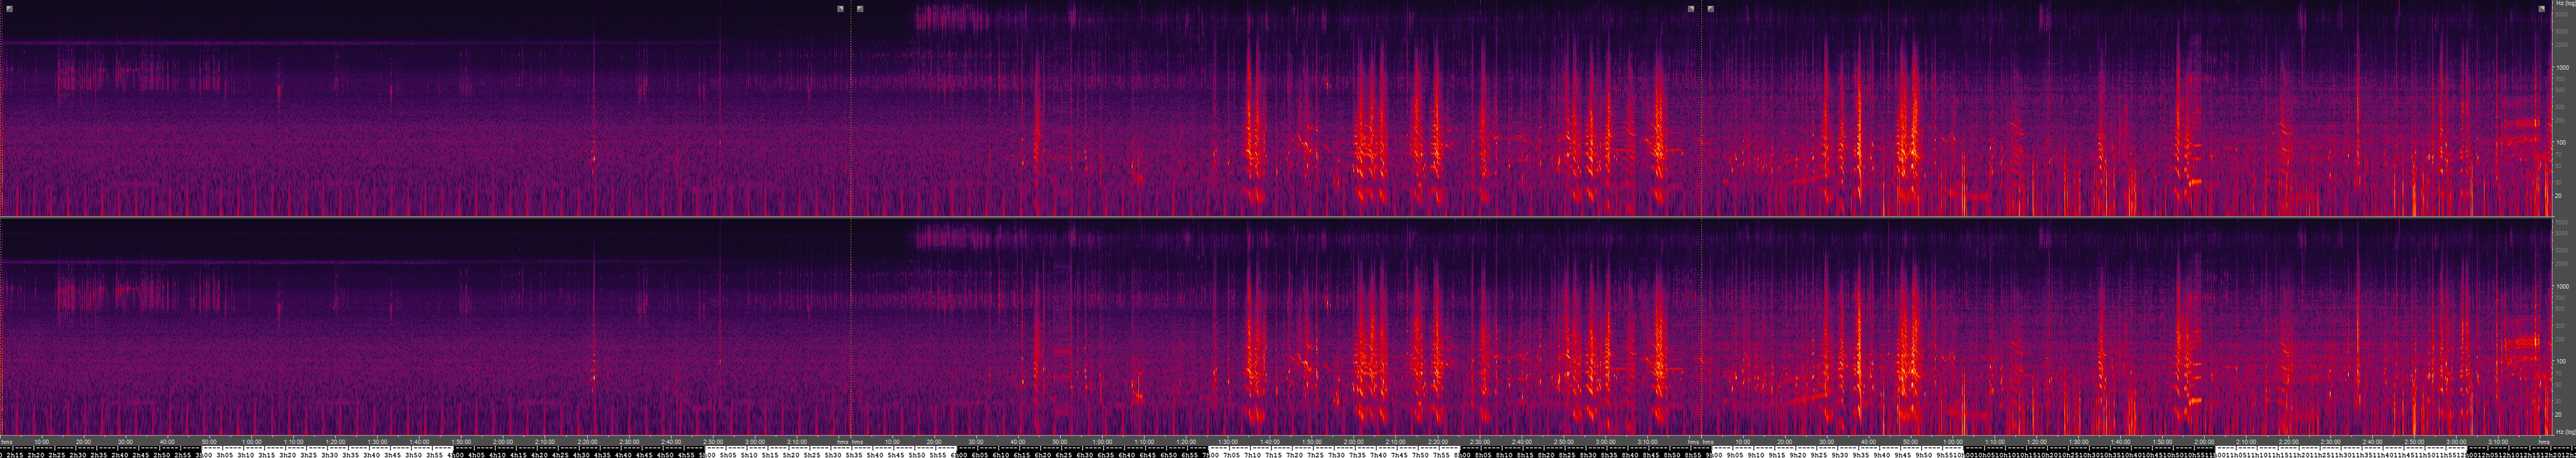The image size is (2576, 458).
Task: Click 3:00:00 on the third clip's ruler
Action: [x=2456, y=441]
